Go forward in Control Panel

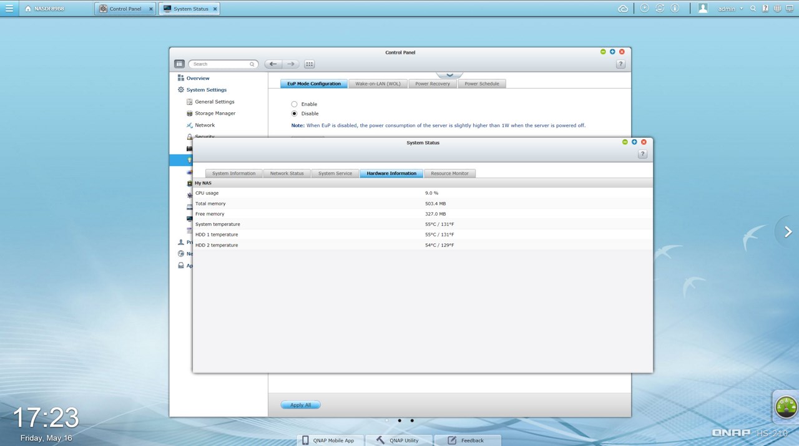pos(290,64)
